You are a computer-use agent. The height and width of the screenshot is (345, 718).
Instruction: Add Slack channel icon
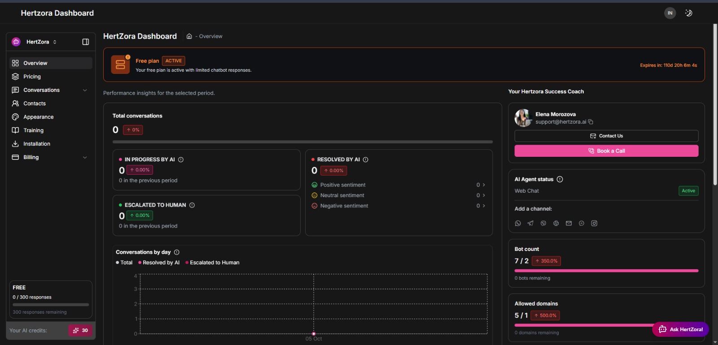point(556,223)
